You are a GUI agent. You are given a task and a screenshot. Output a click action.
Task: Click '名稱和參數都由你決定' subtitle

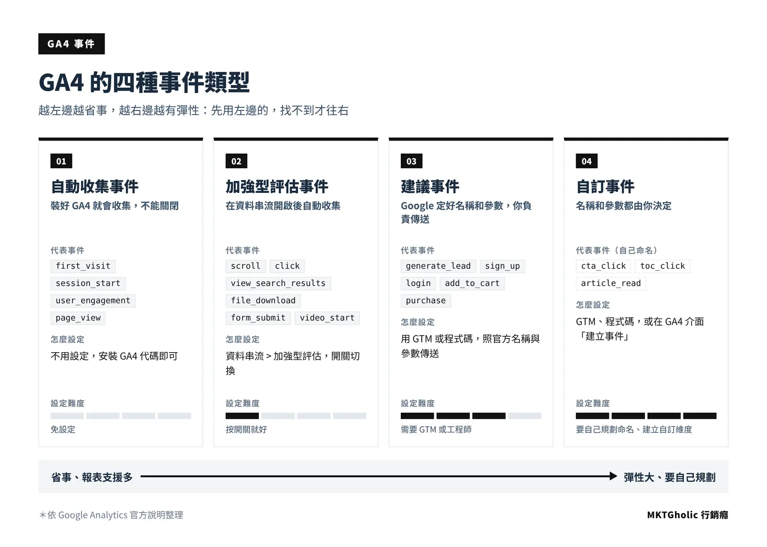point(624,206)
